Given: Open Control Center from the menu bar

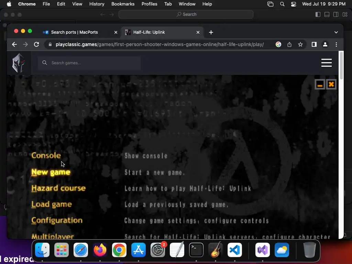Looking at the screenshot, I should pyautogui.click(x=294, y=4).
